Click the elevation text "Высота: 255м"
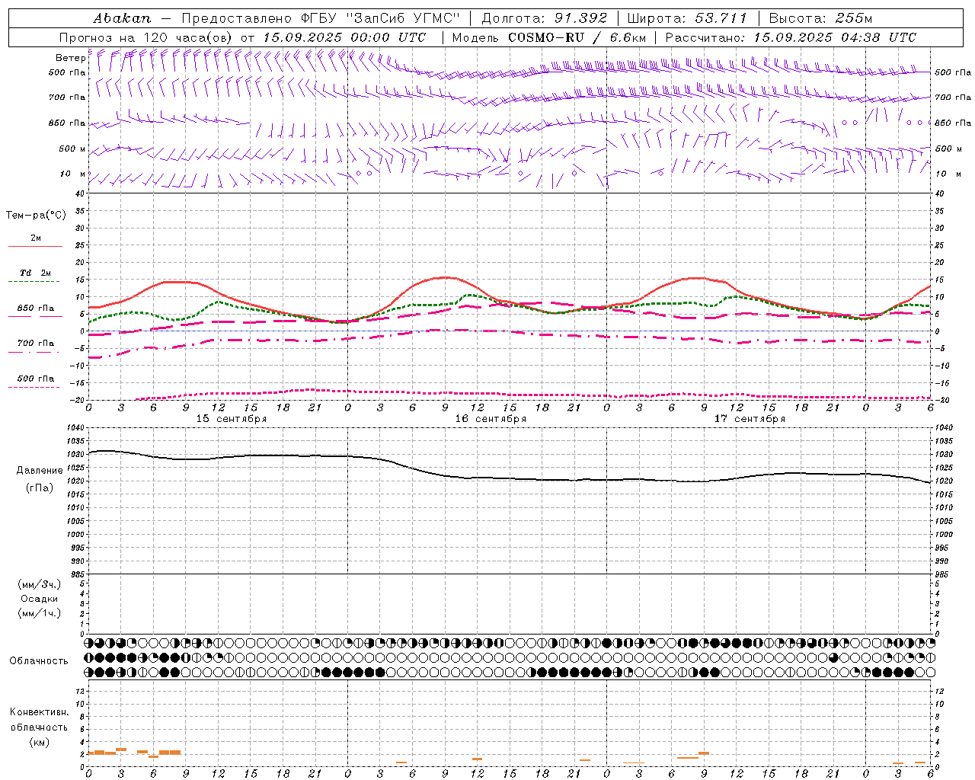Screen dimensions: 975x780 pos(820,18)
